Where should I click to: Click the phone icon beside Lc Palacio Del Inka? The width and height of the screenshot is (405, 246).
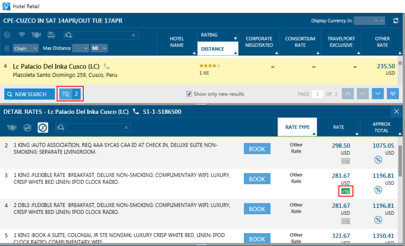tap(106, 66)
